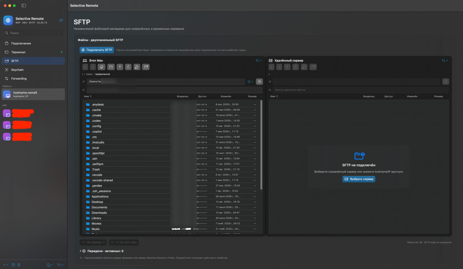The width and height of the screenshot is (463, 269).
Task: Click Users in the local breadcrumb path
Action: pos(89,74)
